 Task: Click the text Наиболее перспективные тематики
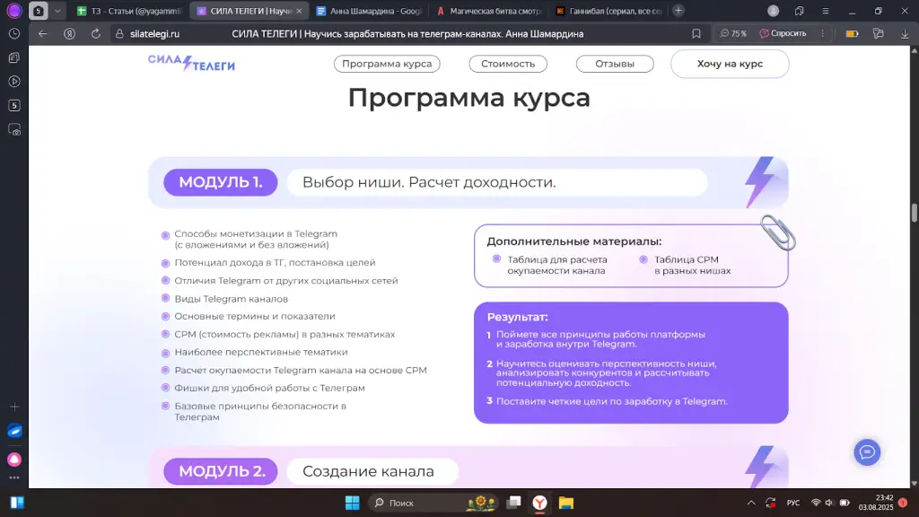point(261,352)
